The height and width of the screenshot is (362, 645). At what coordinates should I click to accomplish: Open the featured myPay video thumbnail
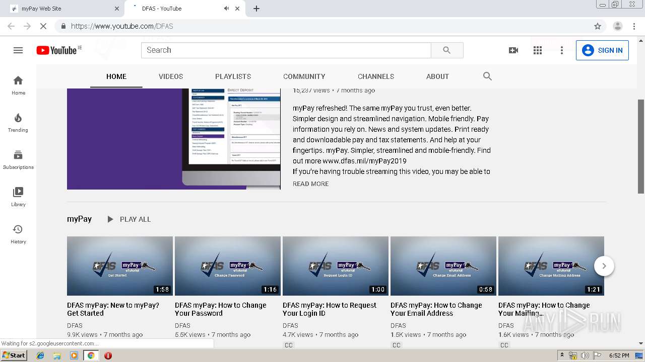click(x=174, y=139)
